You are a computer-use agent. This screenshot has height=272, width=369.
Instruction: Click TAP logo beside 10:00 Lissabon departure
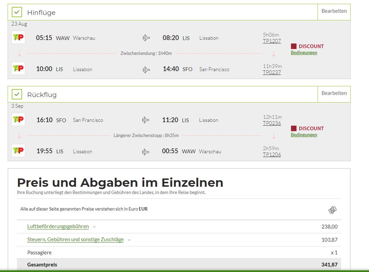click(18, 68)
